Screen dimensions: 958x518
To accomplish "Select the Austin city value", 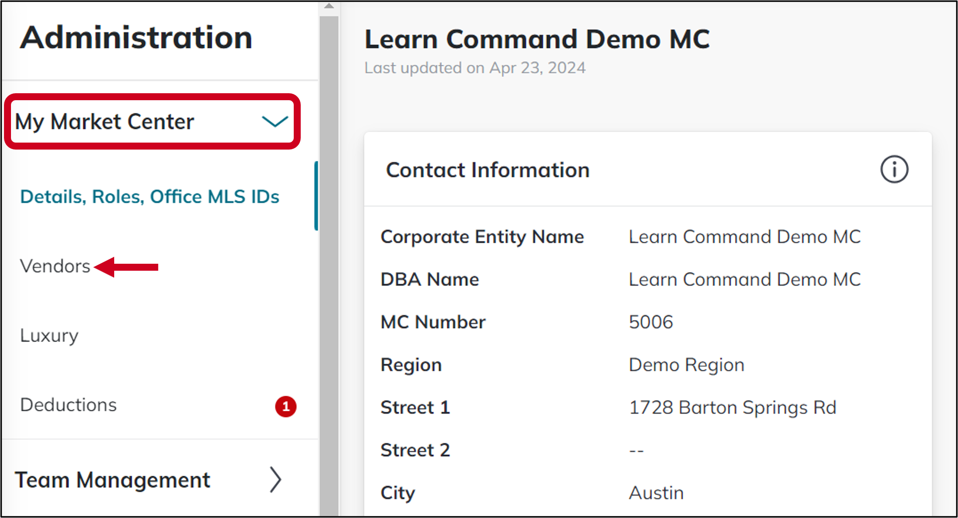I will point(656,493).
